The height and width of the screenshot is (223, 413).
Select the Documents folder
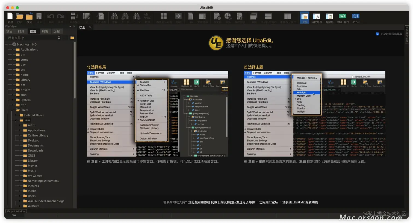click(36, 145)
